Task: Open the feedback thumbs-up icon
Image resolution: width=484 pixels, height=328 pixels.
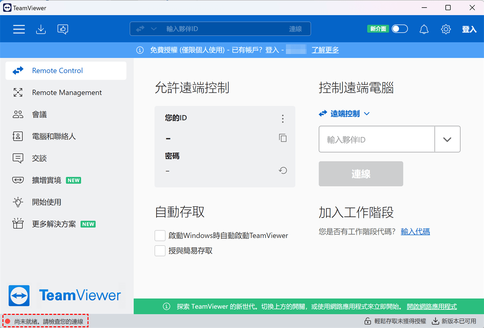Action: 63,29
